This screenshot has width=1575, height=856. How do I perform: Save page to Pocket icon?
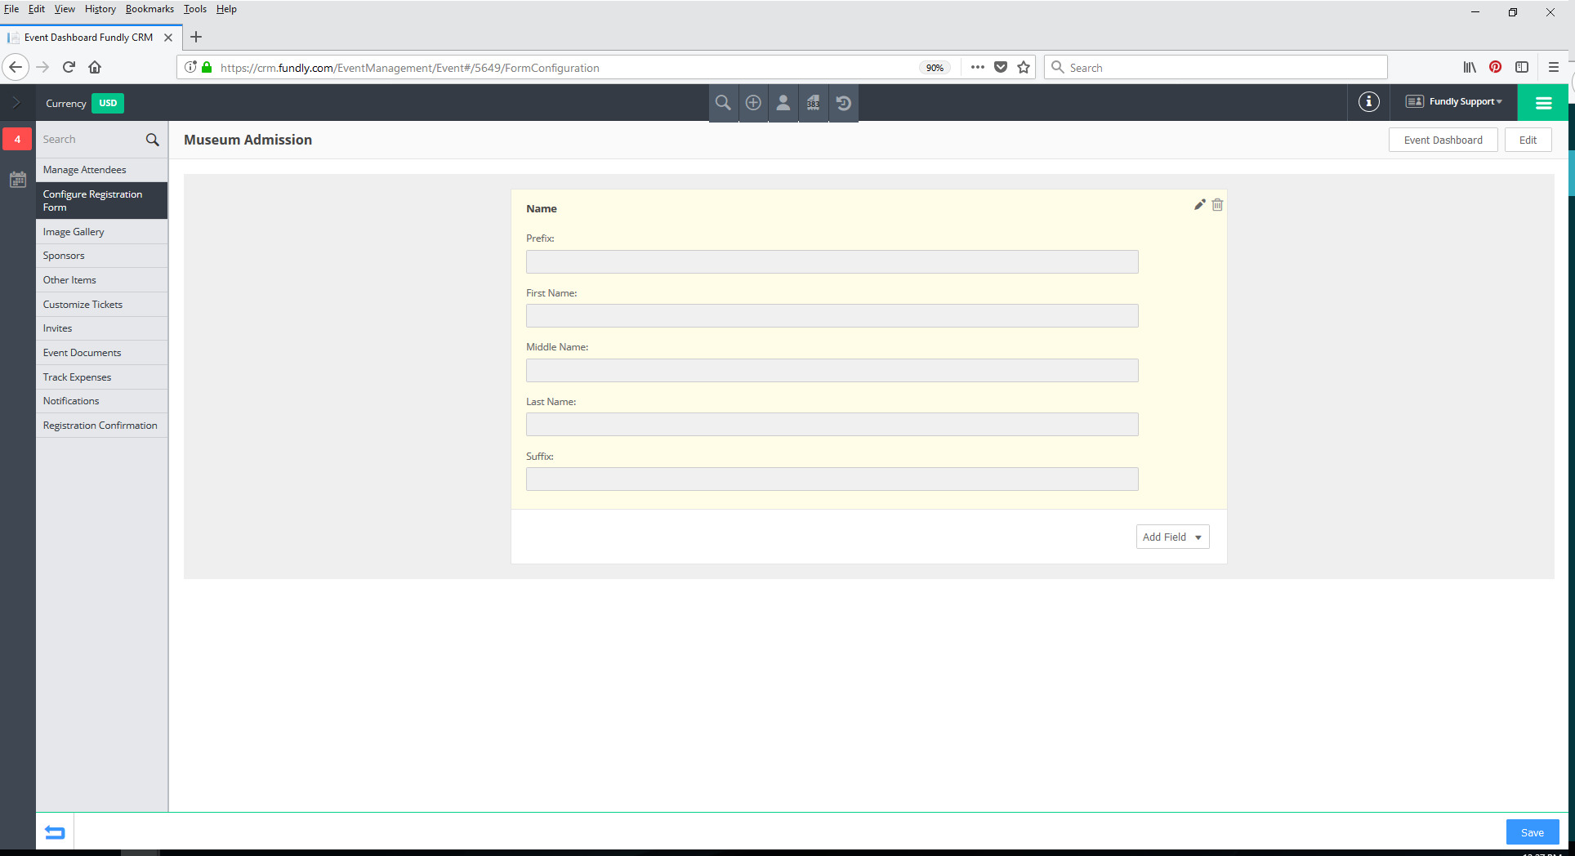(1001, 67)
